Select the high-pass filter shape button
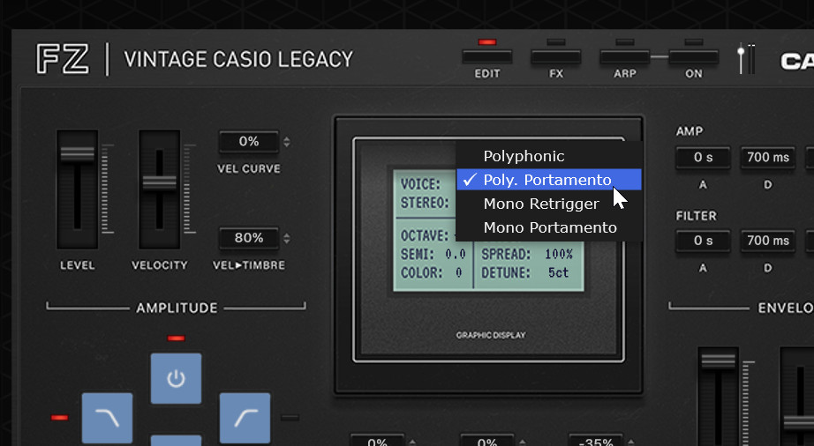The width and height of the screenshot is (814, 446). pos(245,418)
